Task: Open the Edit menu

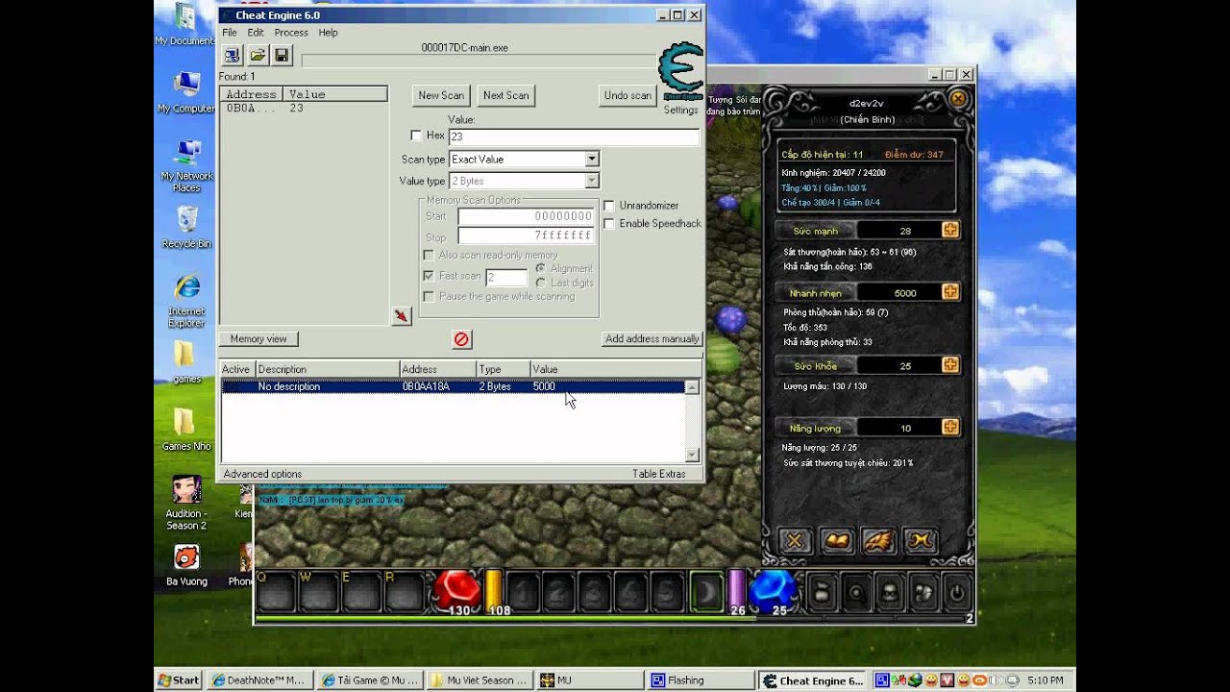Action: pyautogui.click(x=256, y=33)
